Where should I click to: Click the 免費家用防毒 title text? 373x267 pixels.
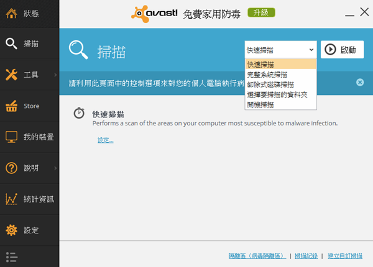pyautogui.click(x=211, y=14)
